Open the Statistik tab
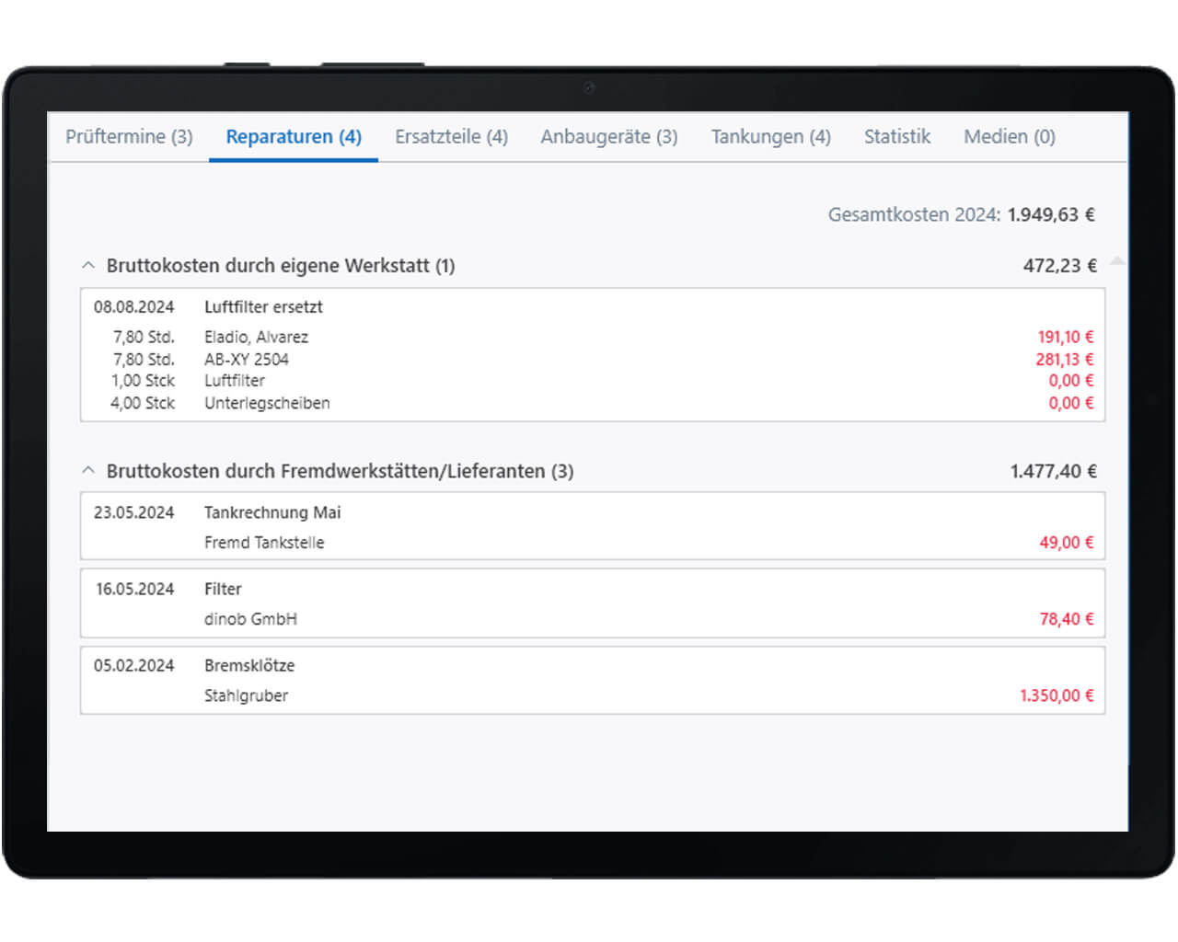Image resolution: width=1178 pixels, height=942 pixels. tap(896, 137)
